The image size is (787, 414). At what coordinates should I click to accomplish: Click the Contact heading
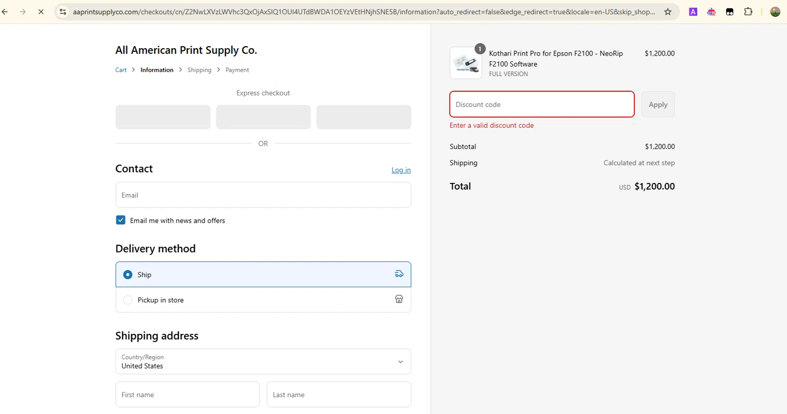point(134,169)
